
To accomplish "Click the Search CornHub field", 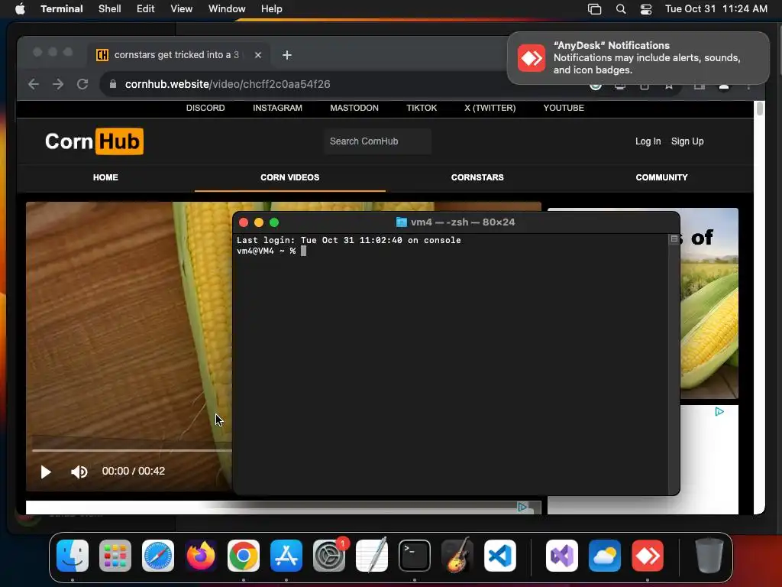I will 377,141.
